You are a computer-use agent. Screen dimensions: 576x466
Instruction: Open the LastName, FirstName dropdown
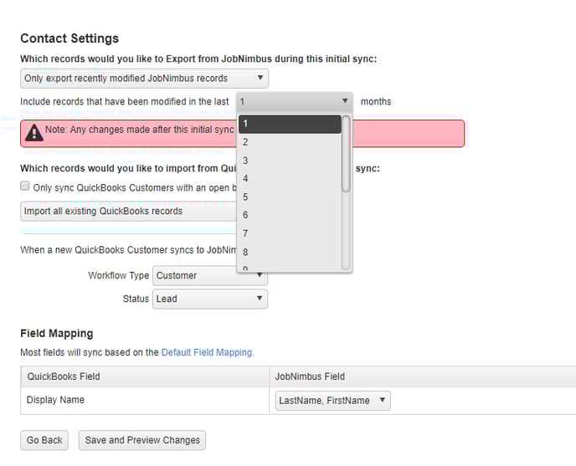[x=332, y=400]
